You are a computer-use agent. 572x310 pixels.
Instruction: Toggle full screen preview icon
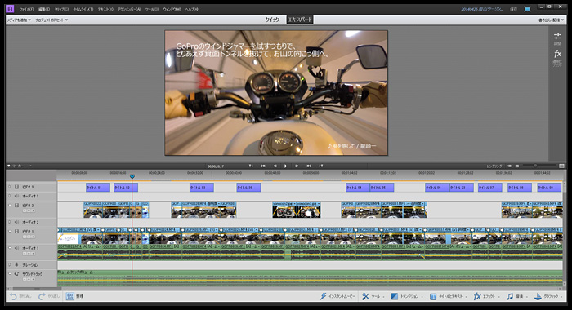pyautogui.click(x=527, y=9)
